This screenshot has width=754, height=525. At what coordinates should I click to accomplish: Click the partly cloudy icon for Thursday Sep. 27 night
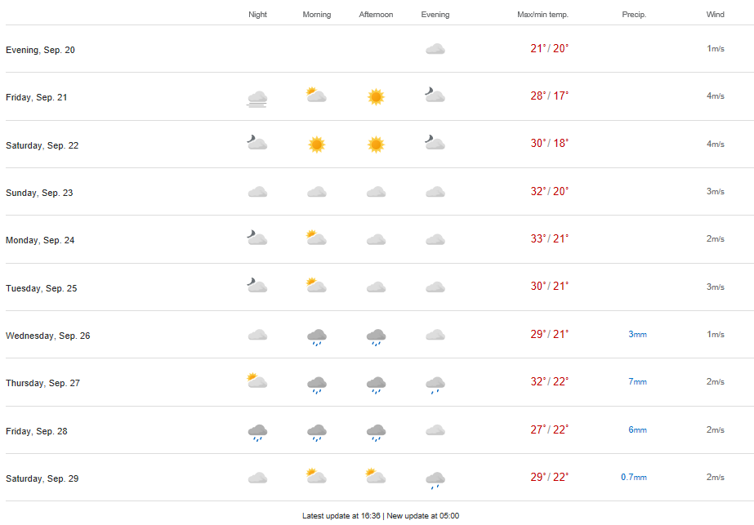(x=257, y=381)
